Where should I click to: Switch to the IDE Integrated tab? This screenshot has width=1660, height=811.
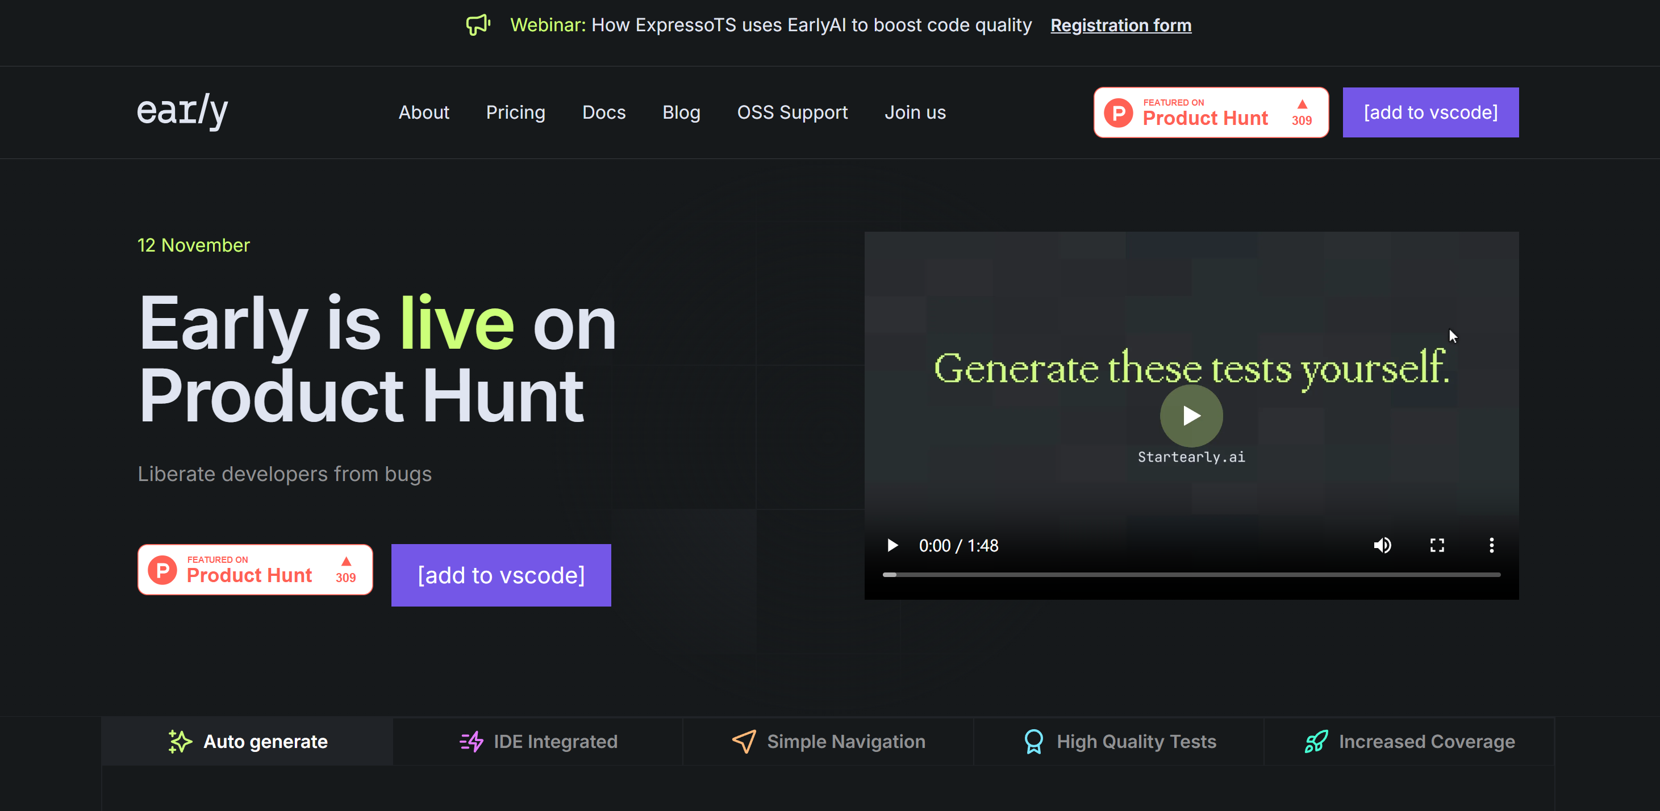point(537,742)
